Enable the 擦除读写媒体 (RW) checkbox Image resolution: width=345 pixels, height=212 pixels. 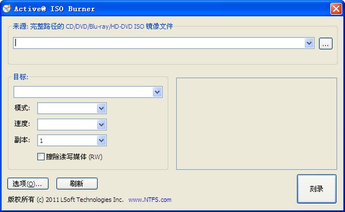[x=41, y=157]
